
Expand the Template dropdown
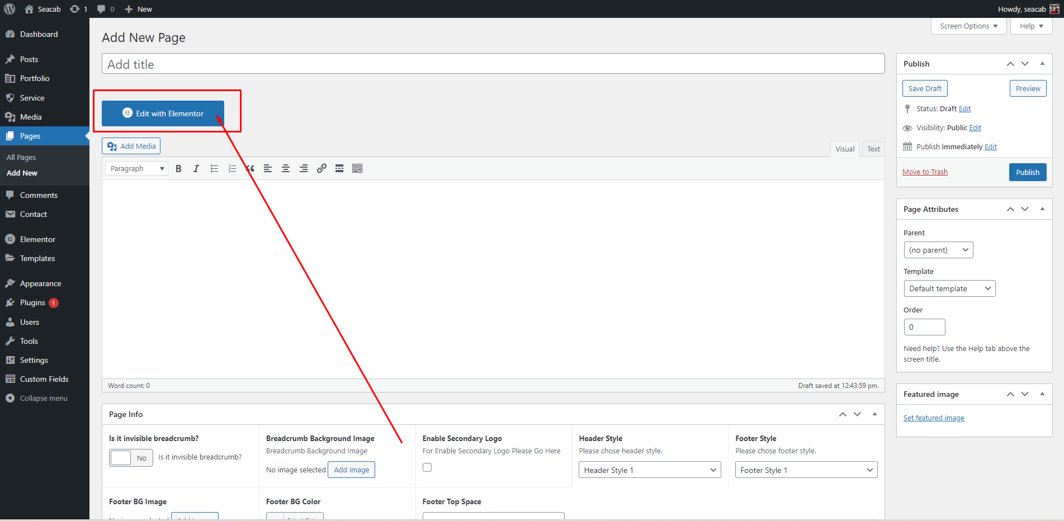pyautogui.click(x=949, y=288)
